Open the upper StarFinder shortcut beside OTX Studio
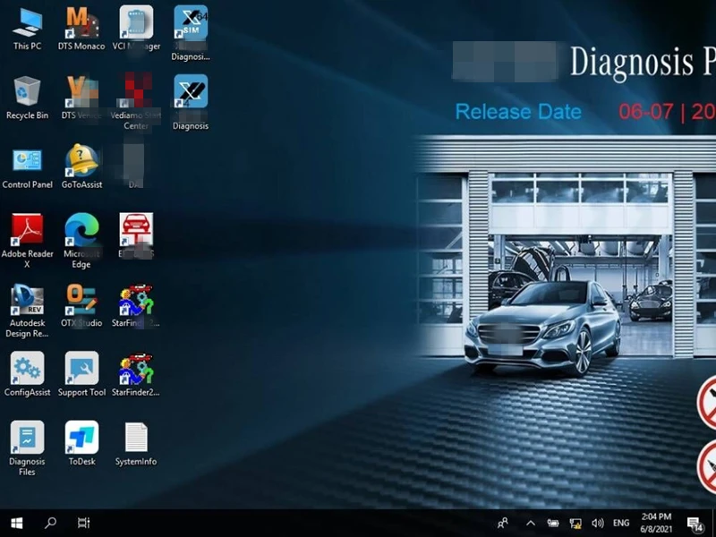Viewport: 716px width, 537px height. click(x=136, y=306)
